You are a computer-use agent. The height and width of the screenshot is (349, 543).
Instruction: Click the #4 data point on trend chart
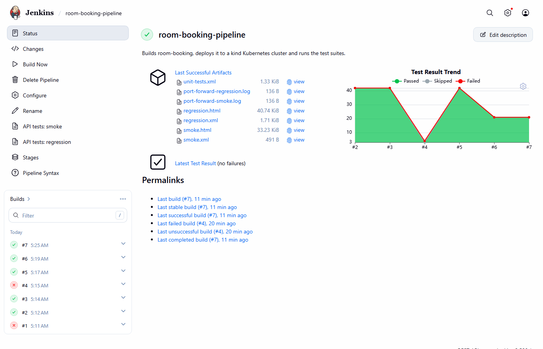425,141
